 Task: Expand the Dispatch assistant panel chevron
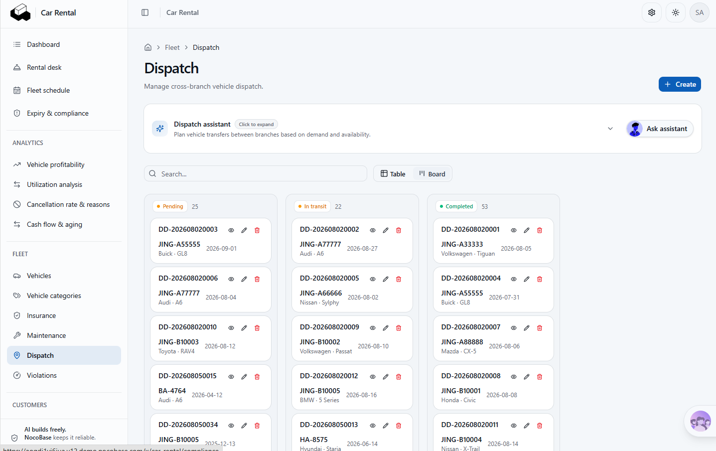610,129
